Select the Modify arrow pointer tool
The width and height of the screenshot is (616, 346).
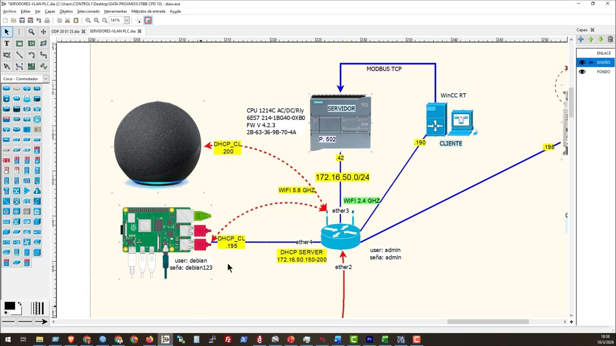7,32
